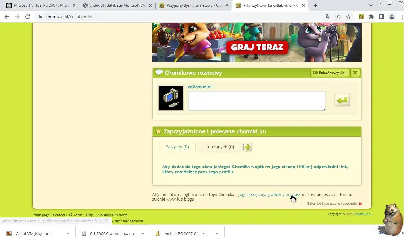Open a new tab with the plus button
The image size is (404, 237).
click(315, 5)
